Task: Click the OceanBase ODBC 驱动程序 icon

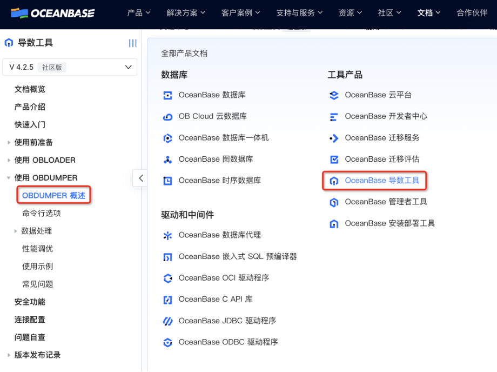Action: point(167,342)
